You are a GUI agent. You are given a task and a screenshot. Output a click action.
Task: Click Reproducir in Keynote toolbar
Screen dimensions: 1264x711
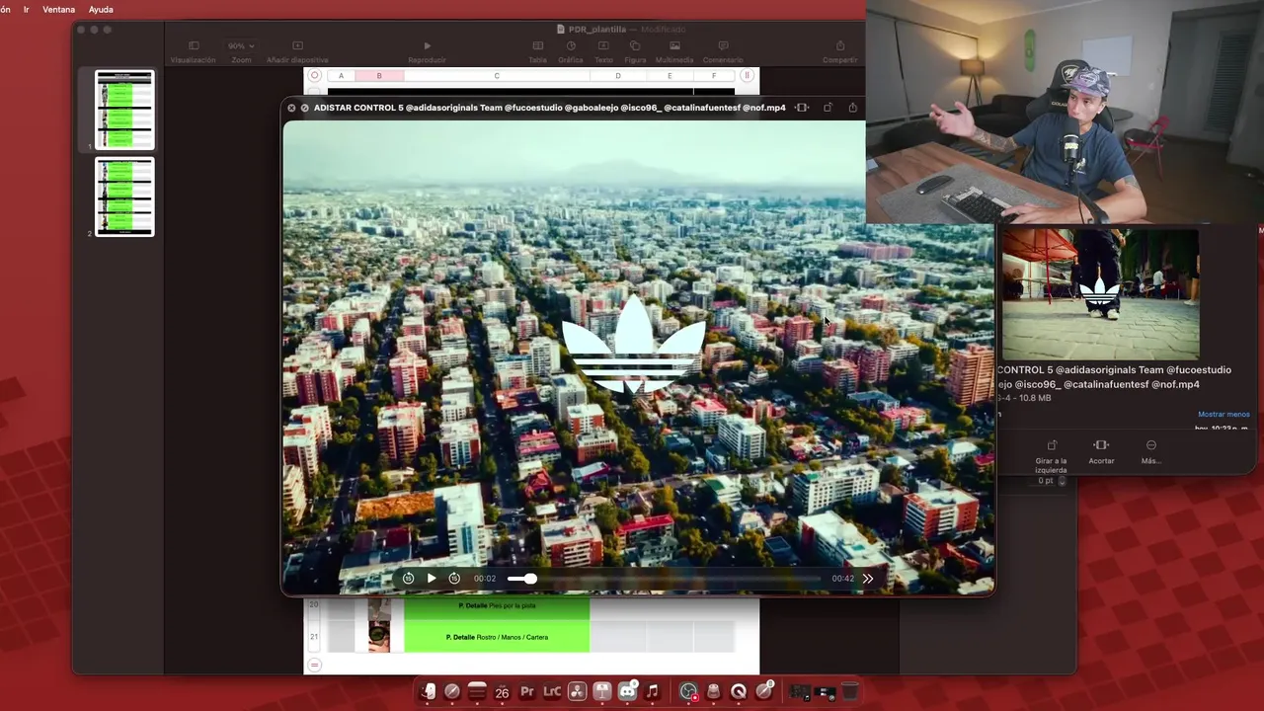[427, 52]
